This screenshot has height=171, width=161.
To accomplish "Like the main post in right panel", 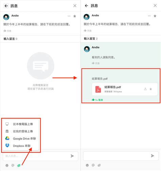I will coord(88,31).
